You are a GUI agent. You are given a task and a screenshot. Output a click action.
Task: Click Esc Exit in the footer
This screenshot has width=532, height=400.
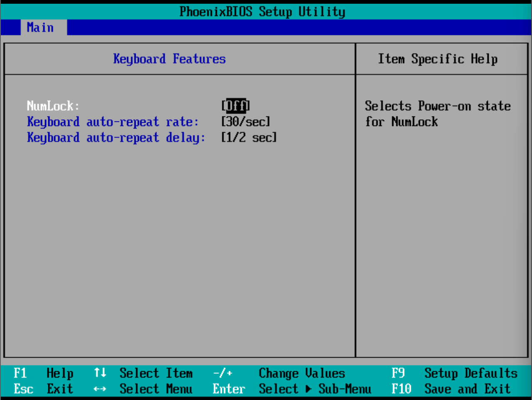click(43, 389)
